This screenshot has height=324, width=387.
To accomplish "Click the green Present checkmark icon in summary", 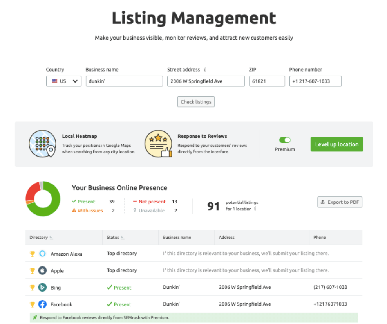I will tap(74, 201).
